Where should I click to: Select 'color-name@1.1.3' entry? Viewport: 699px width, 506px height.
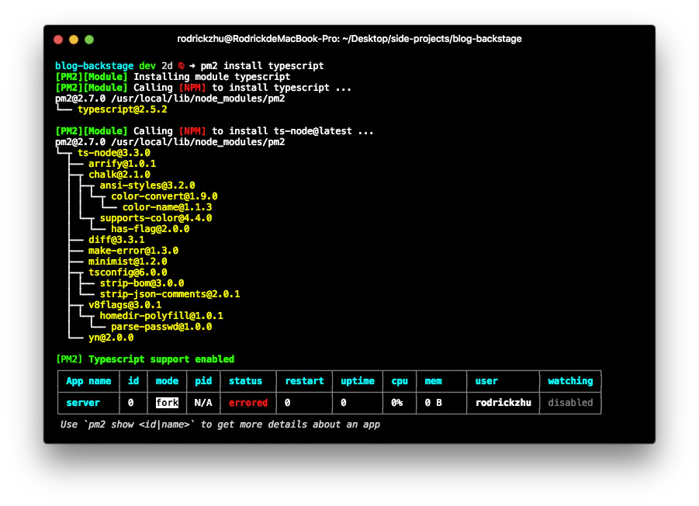click(167, 207)
